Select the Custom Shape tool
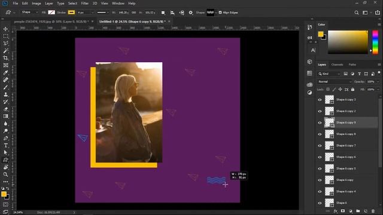 click(x=5, y=160)
